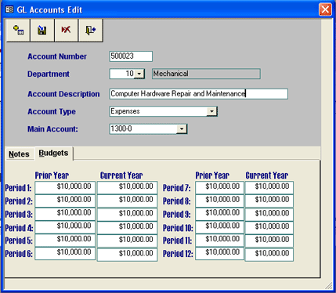The height and width of the screenshot is (293, 336).
Task: Click the Add New Record toolbar icon
Action: 18,31
